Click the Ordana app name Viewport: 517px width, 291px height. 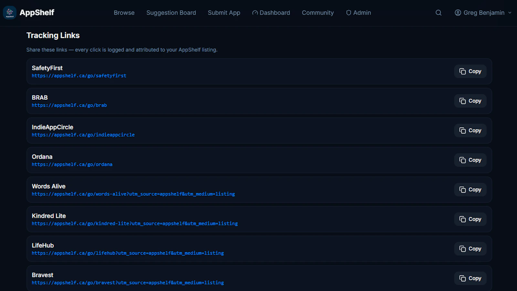click(x=42, y=157)
